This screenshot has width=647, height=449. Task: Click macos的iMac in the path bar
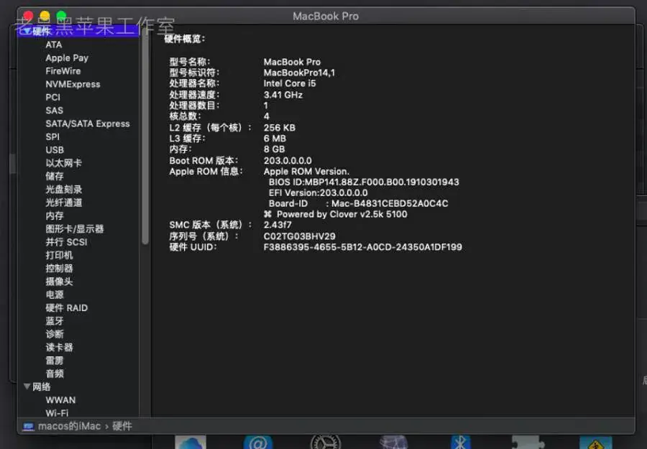pyautogui.click(x=69, y=426)
